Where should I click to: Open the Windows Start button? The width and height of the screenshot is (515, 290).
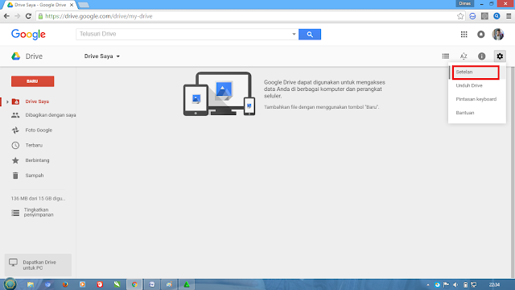10,284
